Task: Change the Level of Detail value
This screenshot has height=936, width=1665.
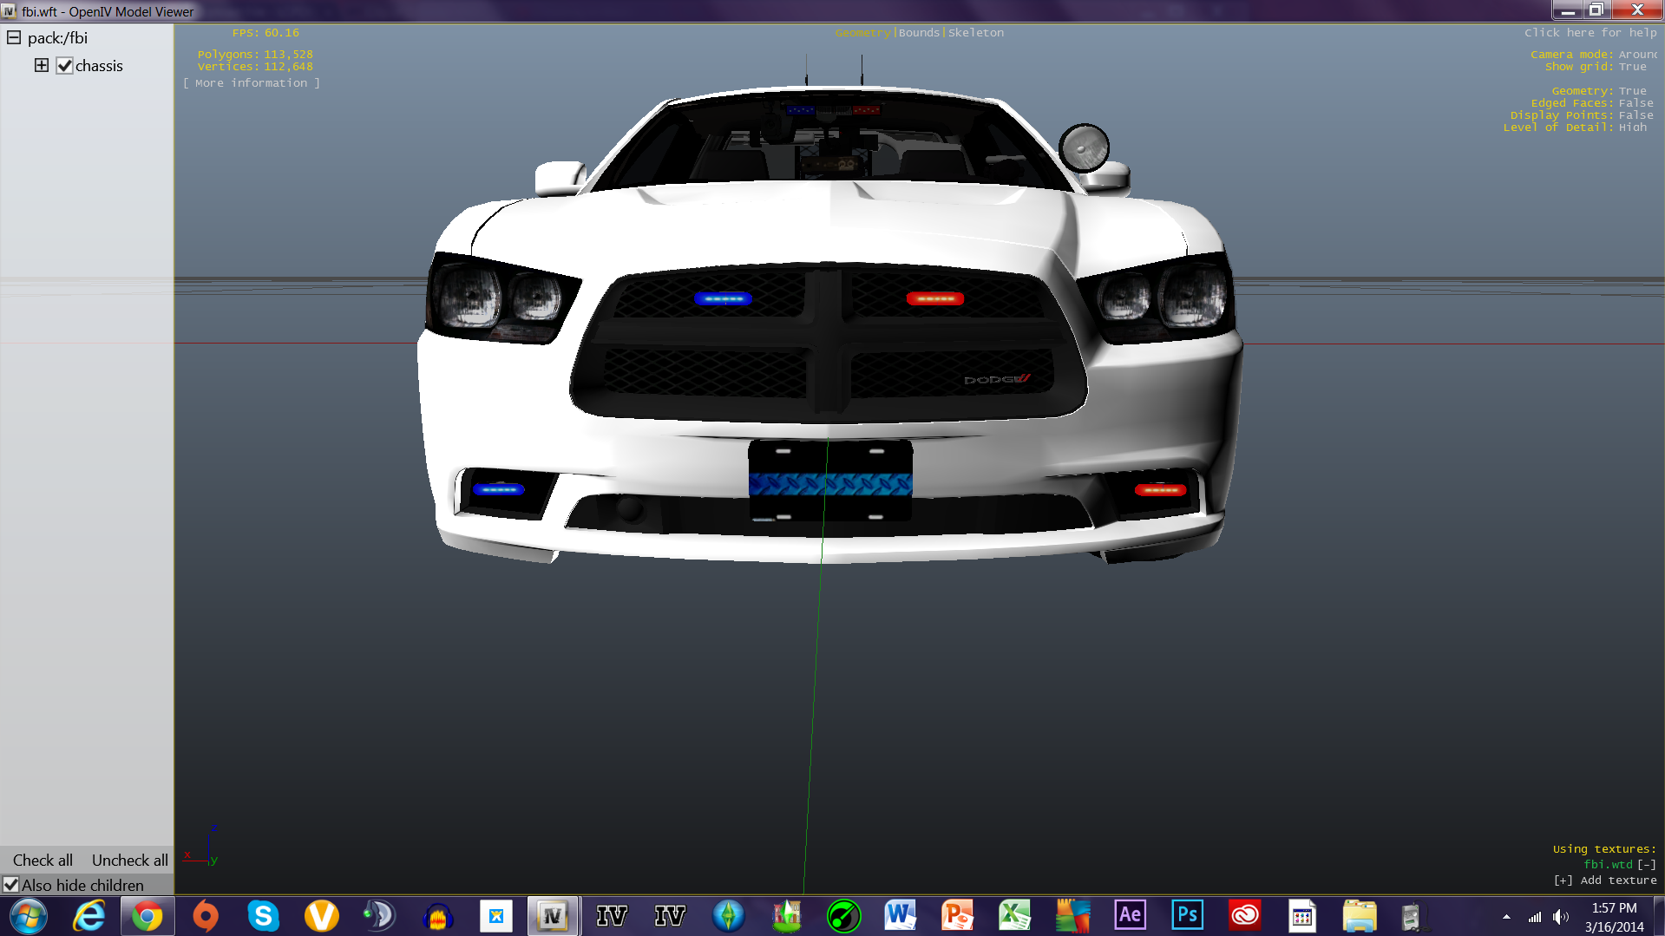Action: coord(1632,128)
